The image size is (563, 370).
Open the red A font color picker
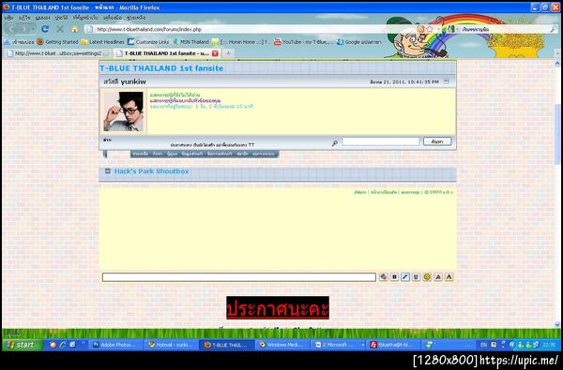click(x=438, y=276)
